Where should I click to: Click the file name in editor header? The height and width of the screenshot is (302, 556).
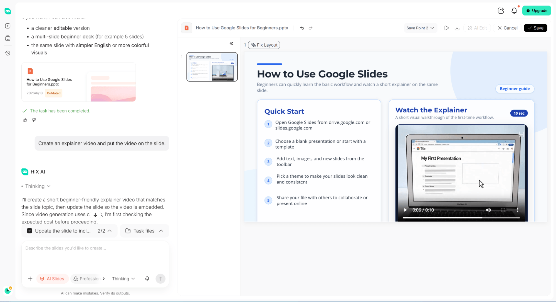[x=242, y=28]
